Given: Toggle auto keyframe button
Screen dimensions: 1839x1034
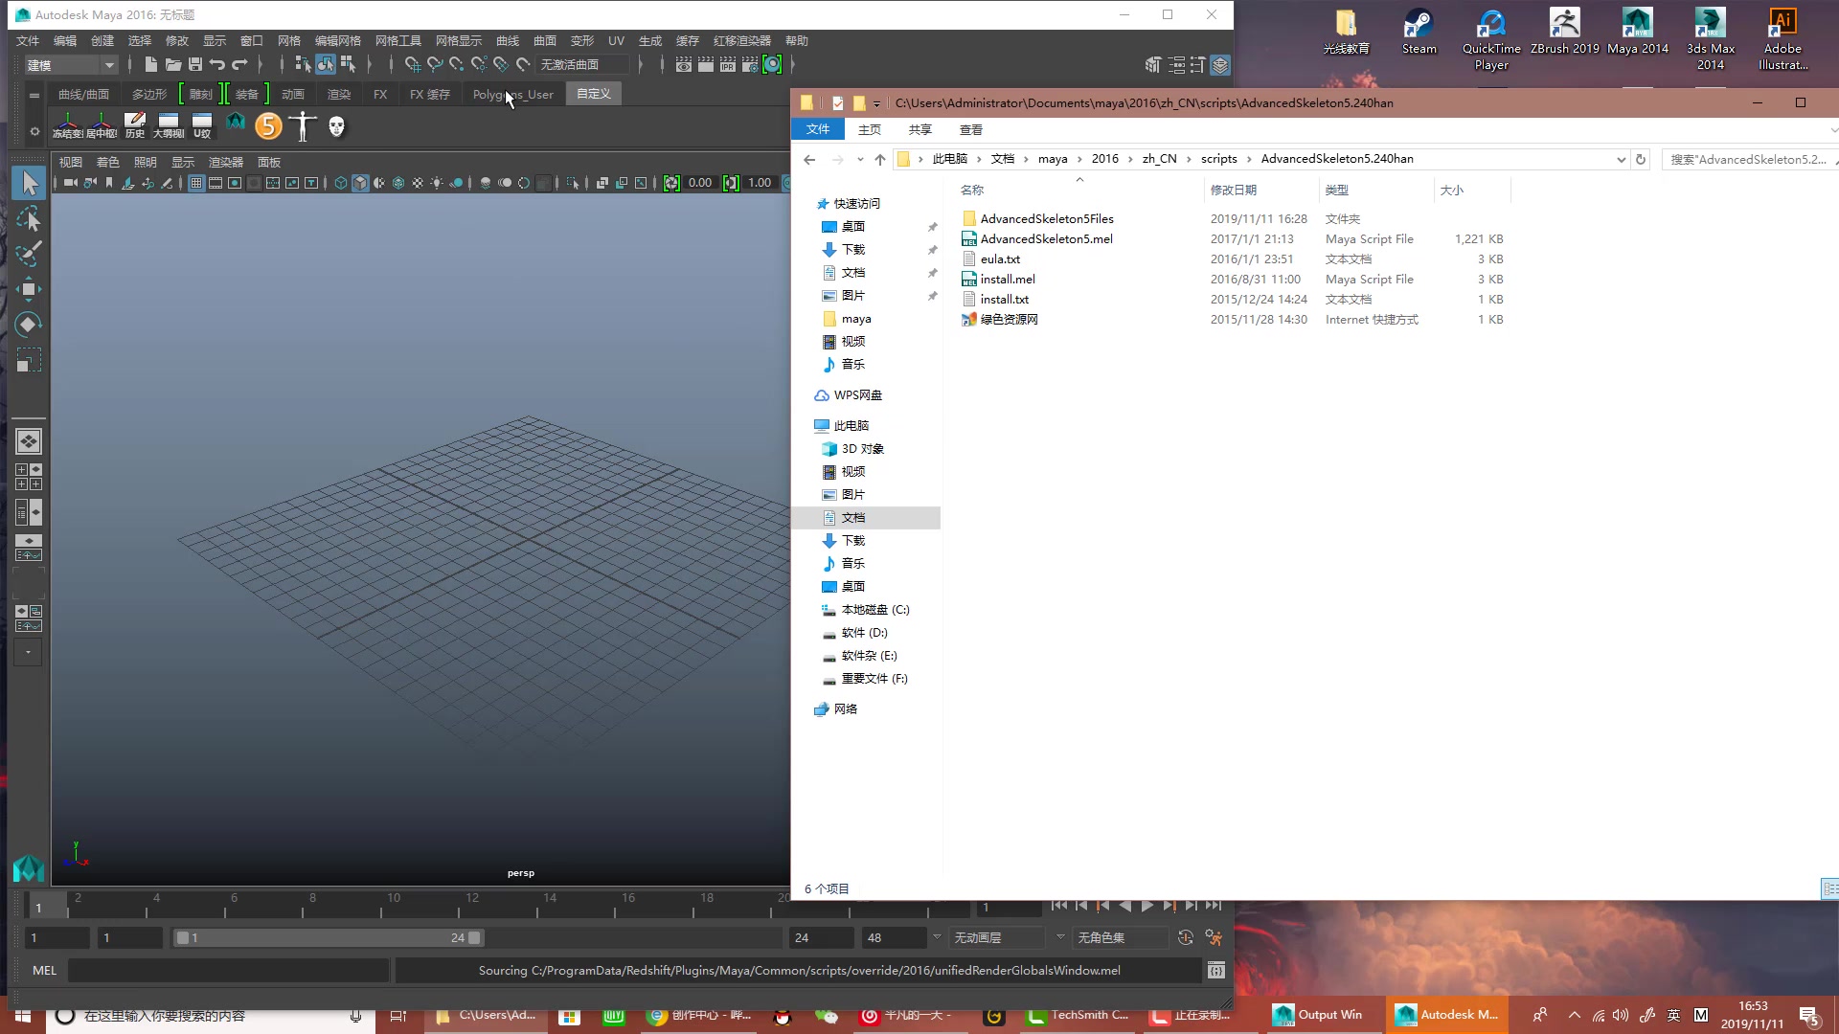Looking at the screenshot, I should (x=1185, y=937).
